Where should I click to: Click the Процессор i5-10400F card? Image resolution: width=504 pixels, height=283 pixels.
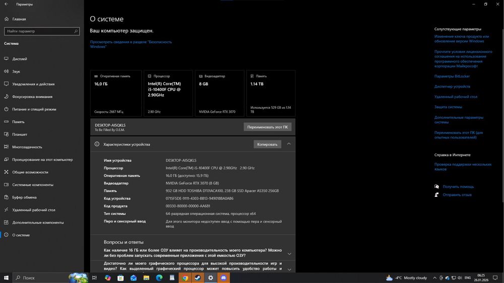coord(168,93)
